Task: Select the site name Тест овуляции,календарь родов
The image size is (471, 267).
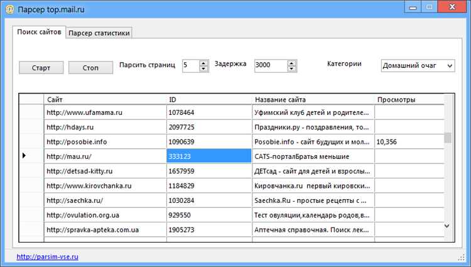Action: pos(313,215)
